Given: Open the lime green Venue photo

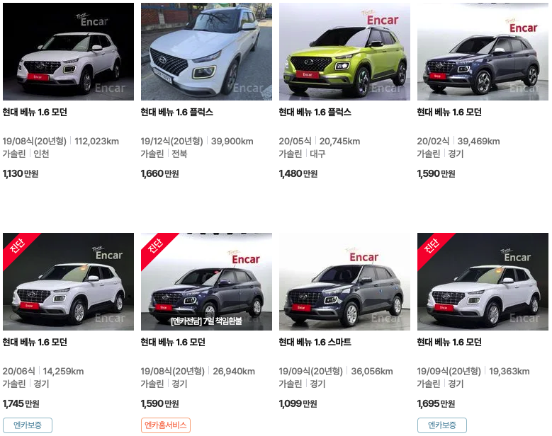Looking at the screenshot, I should 344,52.
